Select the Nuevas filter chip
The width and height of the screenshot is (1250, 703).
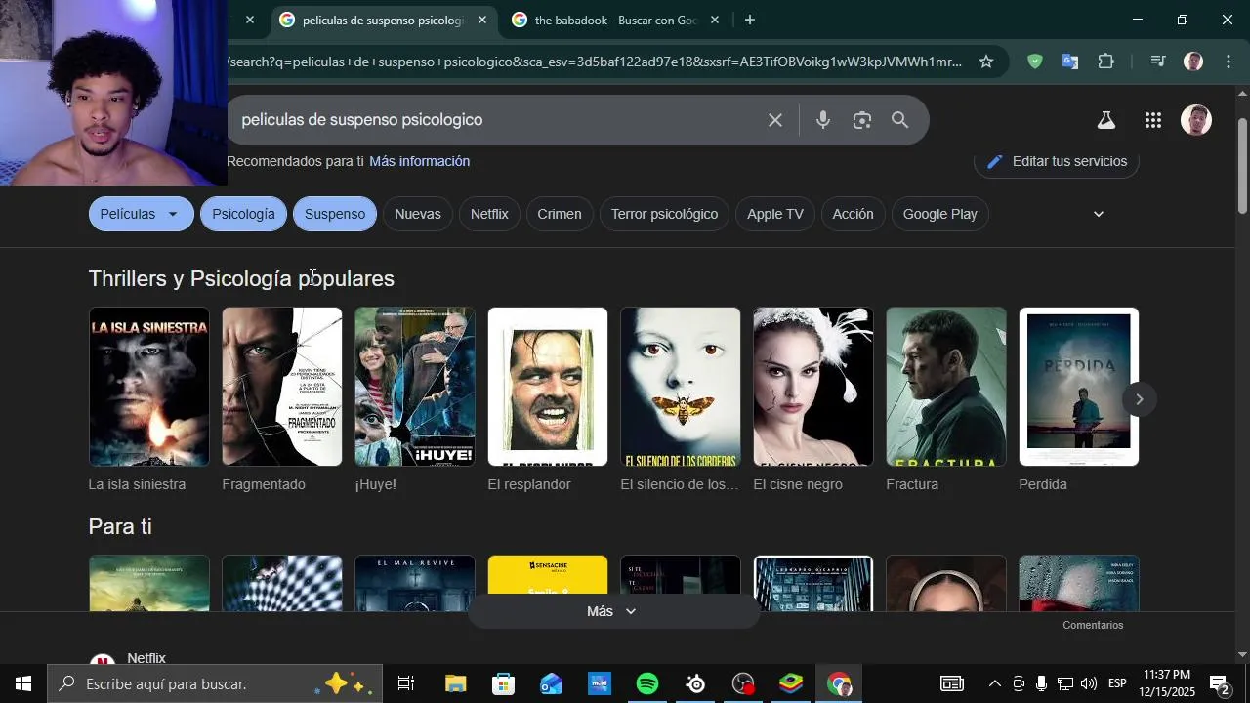click(418, 214)
